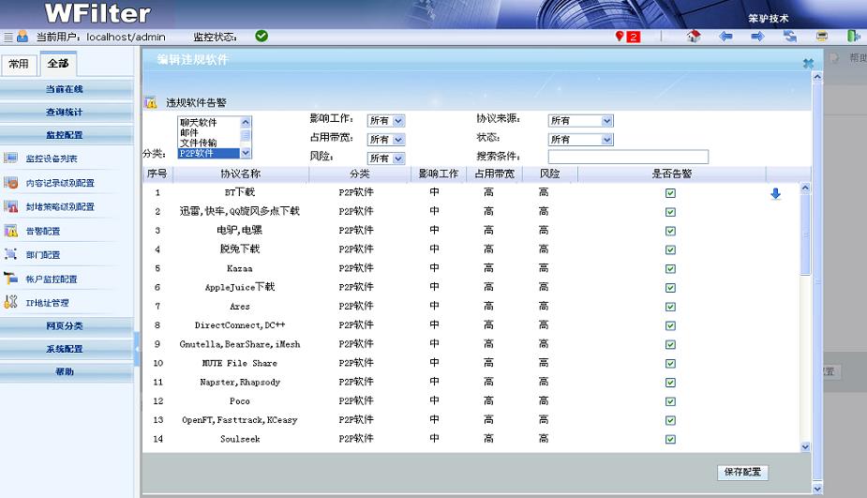The width and height of the screenshot is (867, 498).
Task: Open the red alert counter showing 2
Action: (x=628, y=37)
